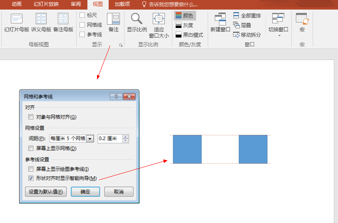Click the Tell Me search box text
Screen dimensions: 338x223
[173, 4]
